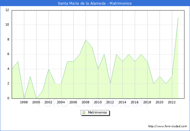Click the 2008 peak data point at 8
The width and height of the screenshot is (190, 131).
[86, 40]
